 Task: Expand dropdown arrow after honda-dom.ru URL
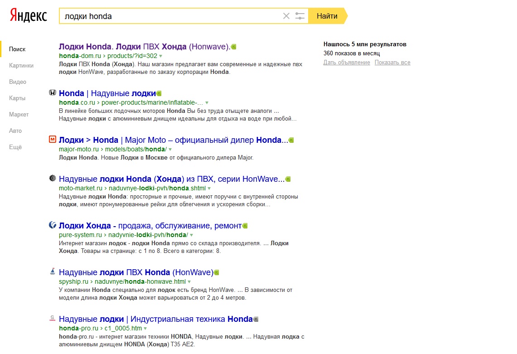click(x=160, y=56)
